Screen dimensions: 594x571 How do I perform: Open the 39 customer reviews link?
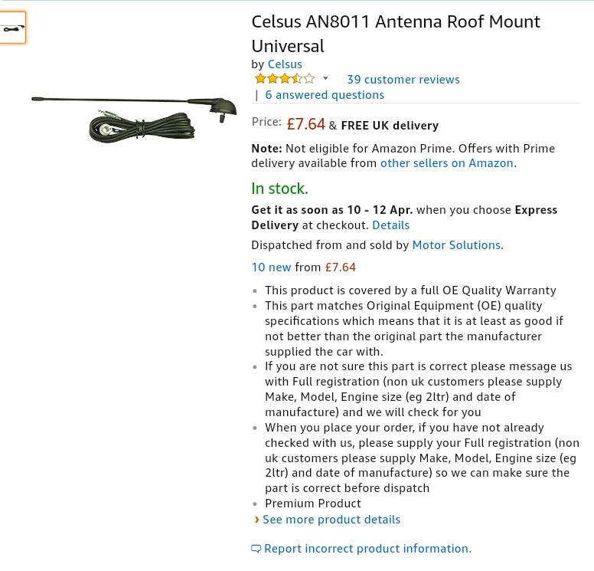pos(403,79)
